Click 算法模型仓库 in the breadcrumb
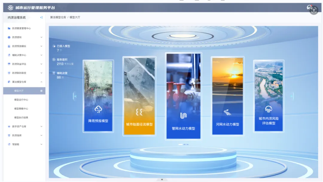 [58, 18]
